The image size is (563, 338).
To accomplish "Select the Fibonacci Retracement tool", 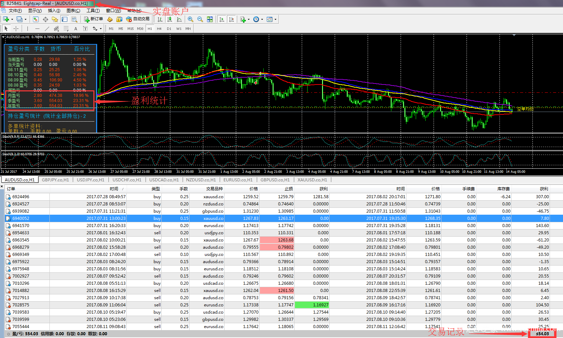I will click(x=66, y=29).
